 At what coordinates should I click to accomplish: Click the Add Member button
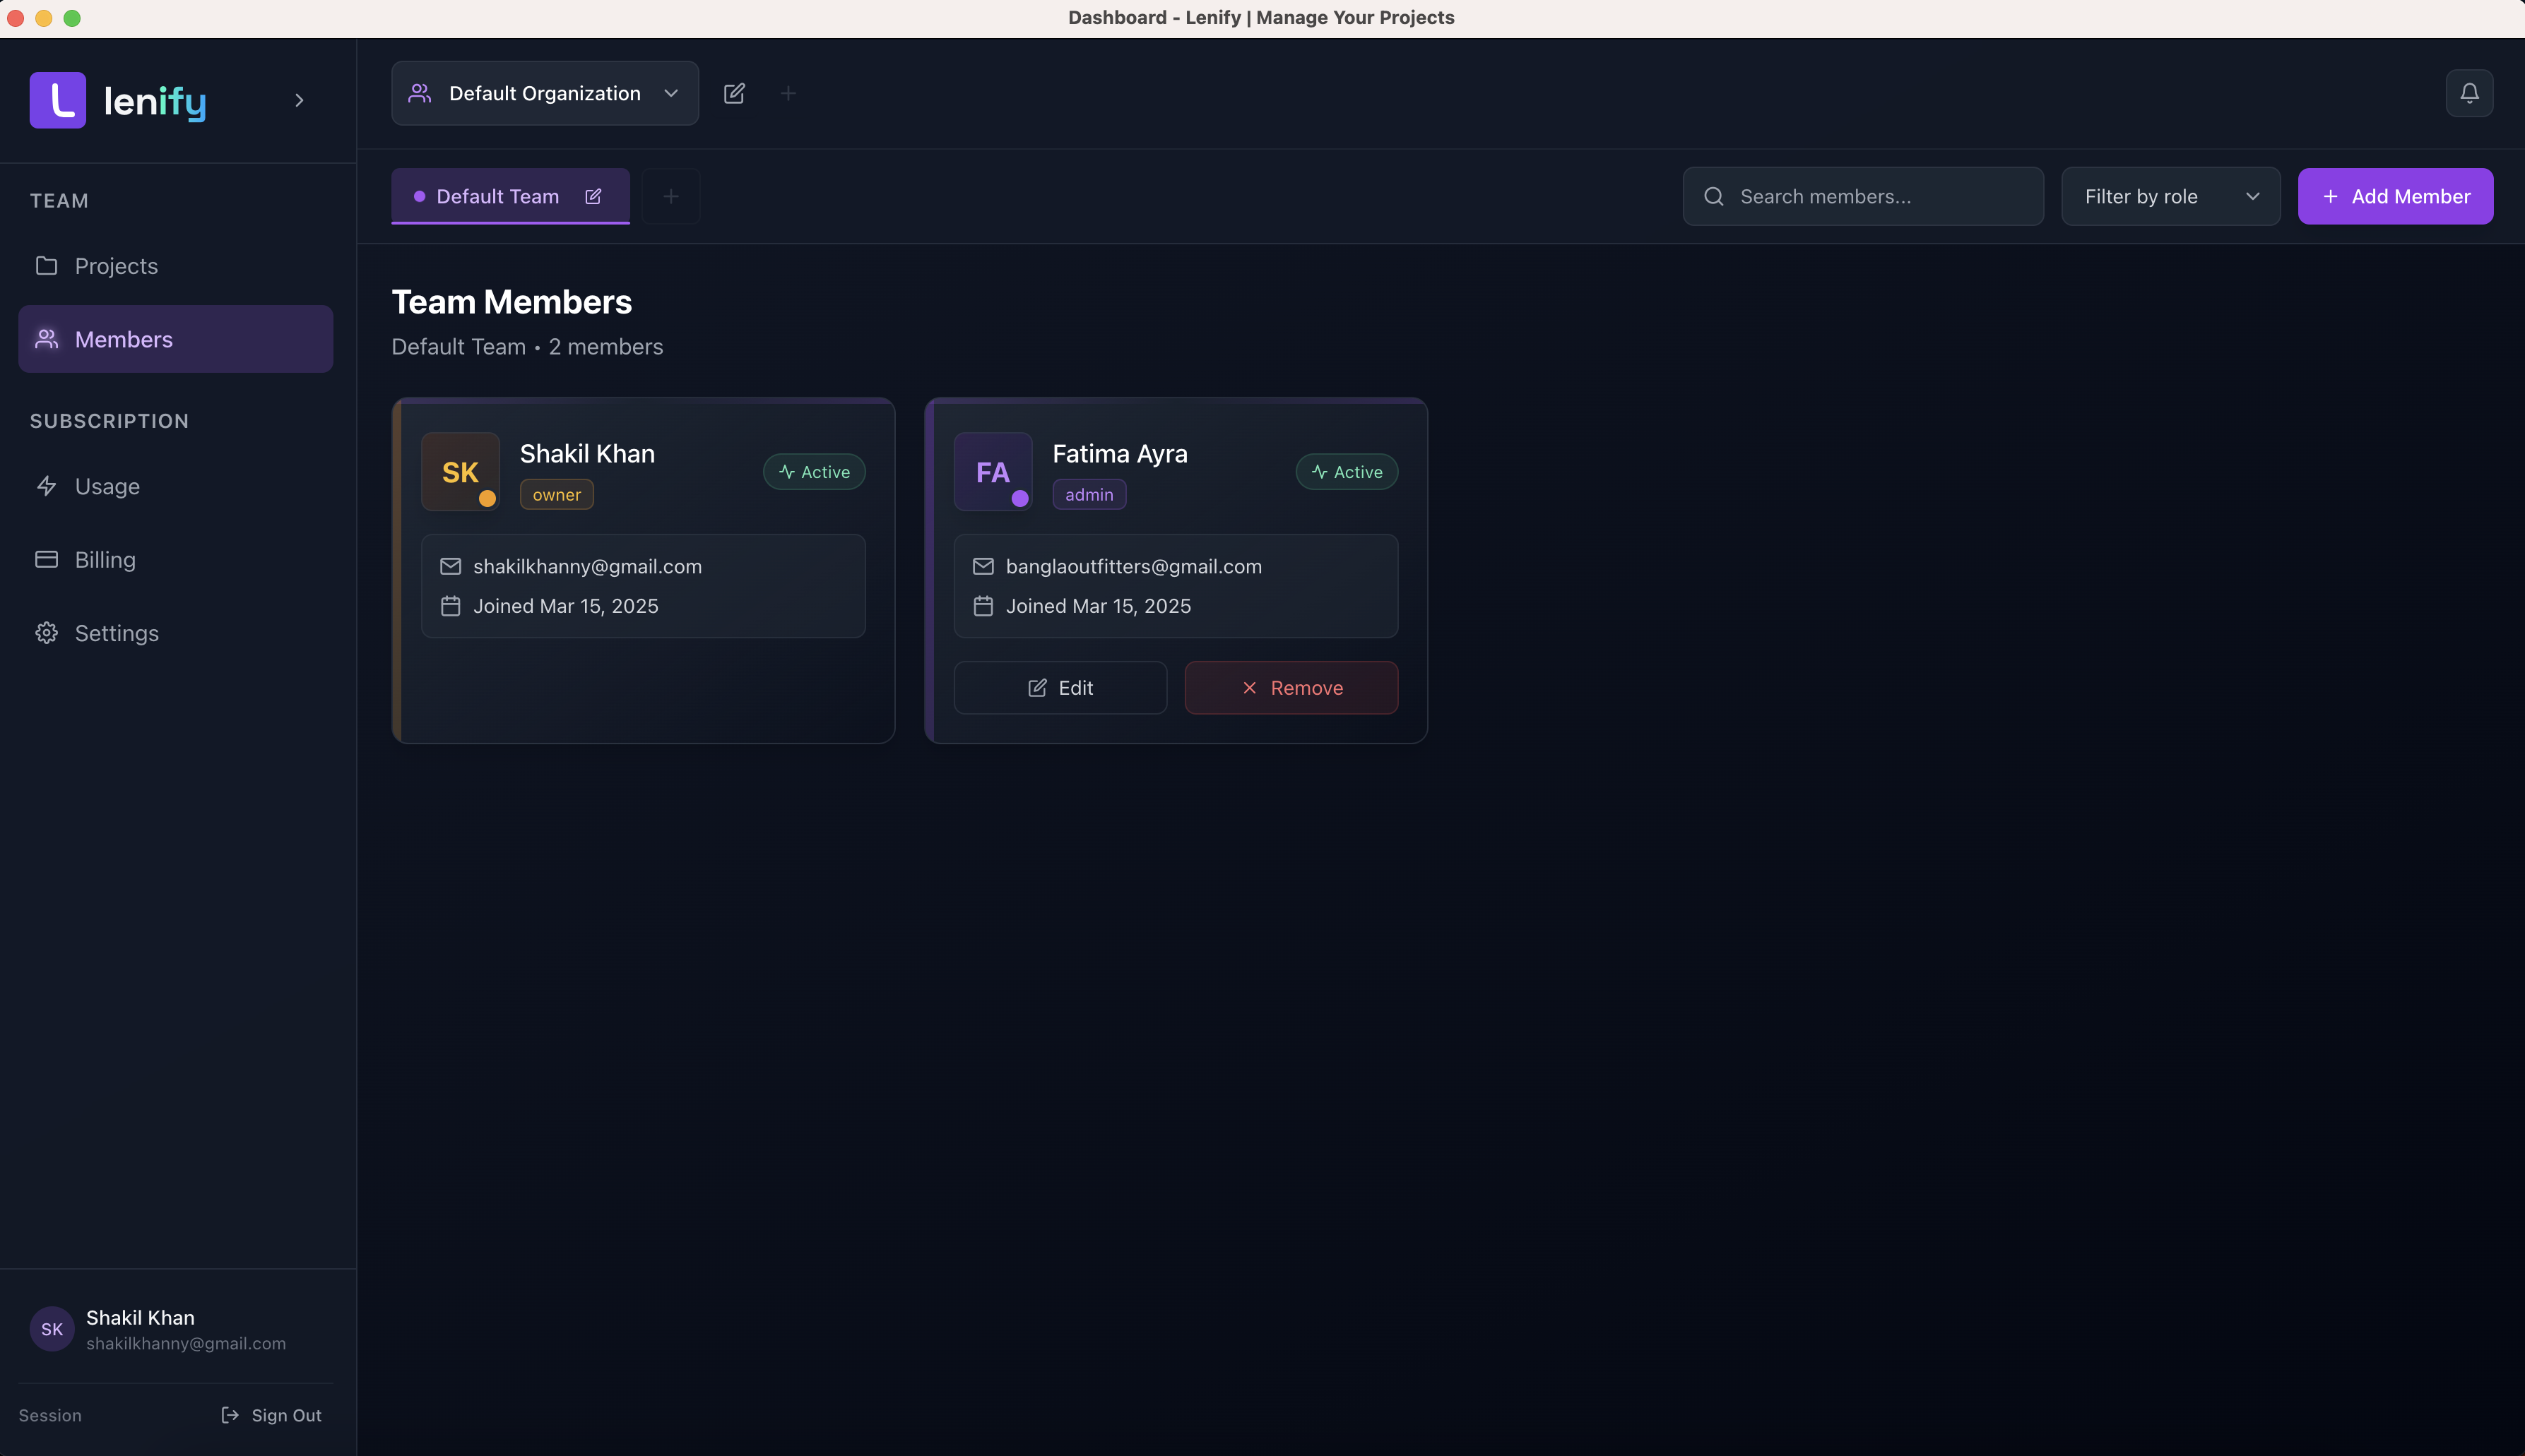(2396, 196)
